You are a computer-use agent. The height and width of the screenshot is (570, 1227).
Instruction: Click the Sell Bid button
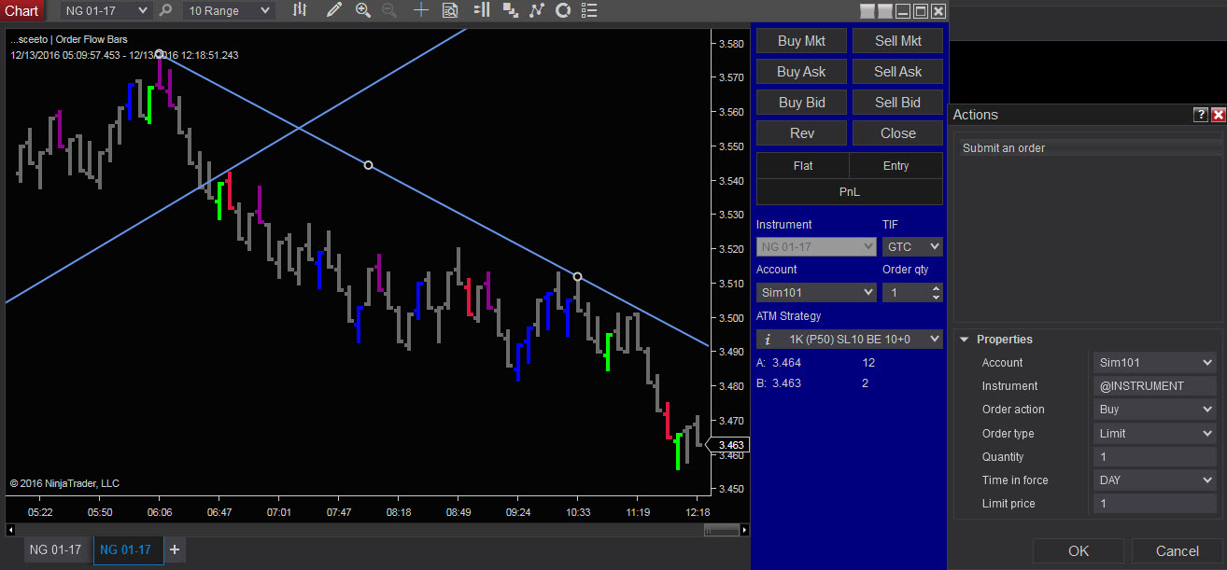(898, 103)
